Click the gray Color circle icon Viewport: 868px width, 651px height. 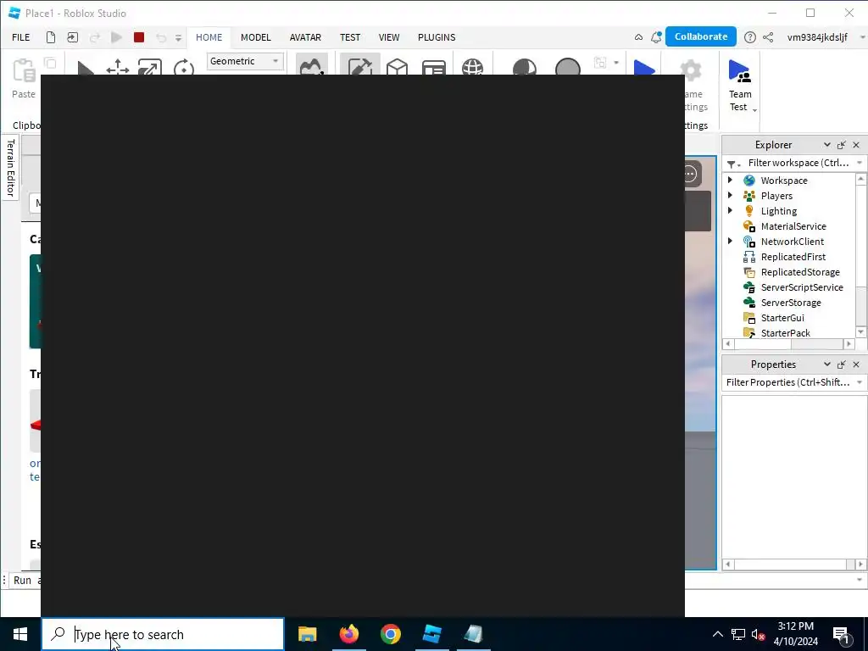567,67
